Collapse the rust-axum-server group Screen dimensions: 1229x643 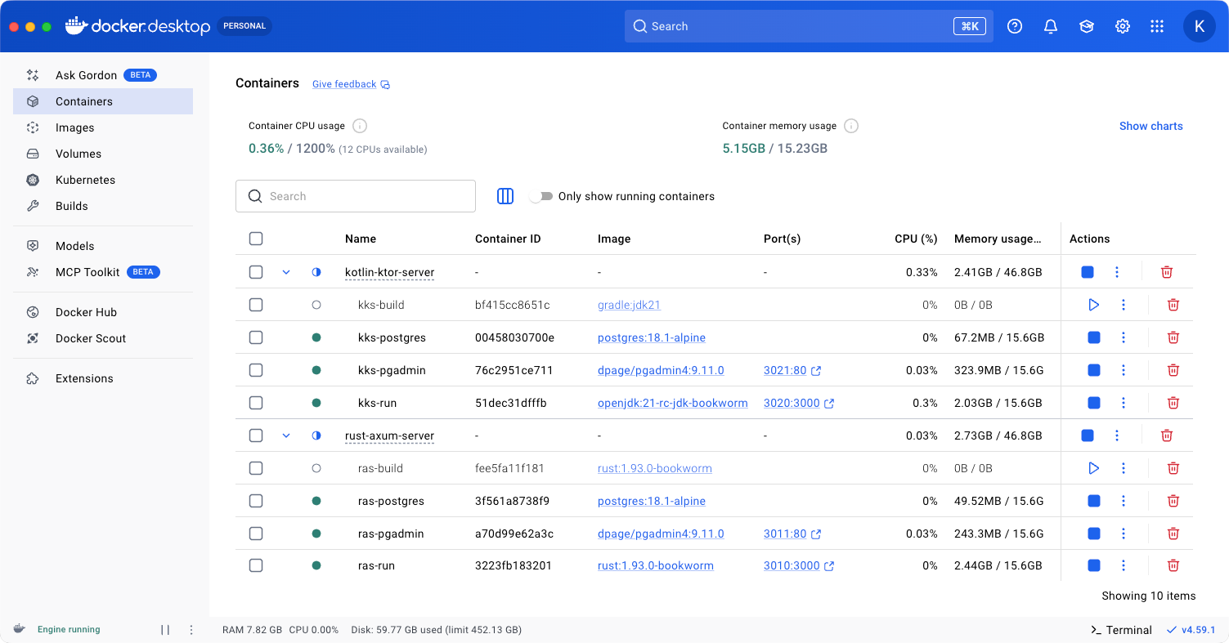286,435
